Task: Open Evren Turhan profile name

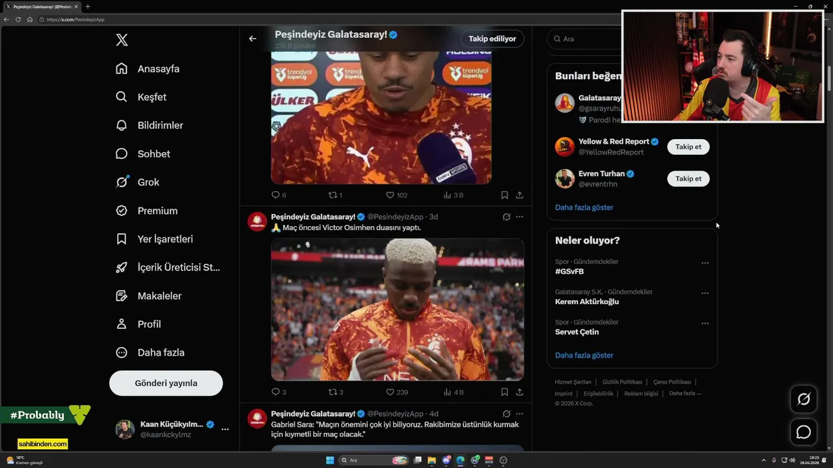Action: (x=601, y=174)
